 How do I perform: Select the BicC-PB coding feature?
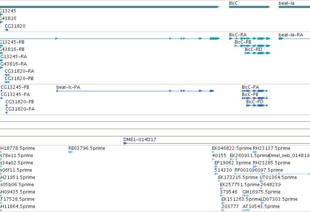(255, 98)
